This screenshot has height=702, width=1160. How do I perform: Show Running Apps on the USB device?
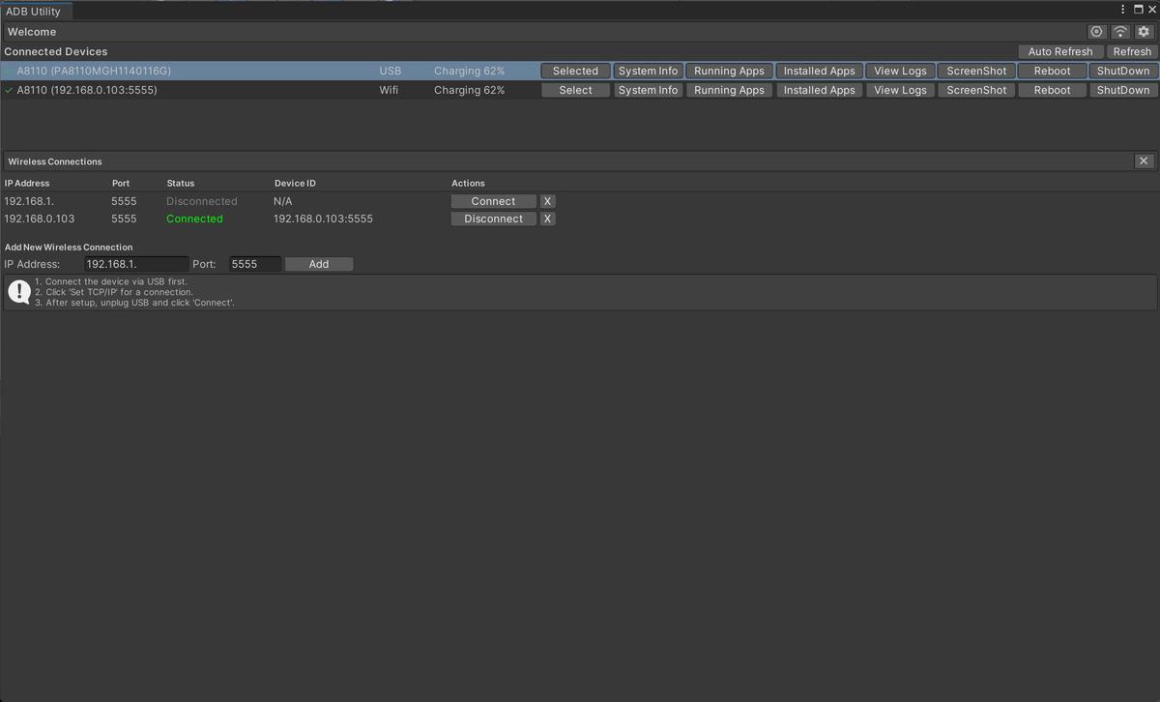[x=729, y=71]
